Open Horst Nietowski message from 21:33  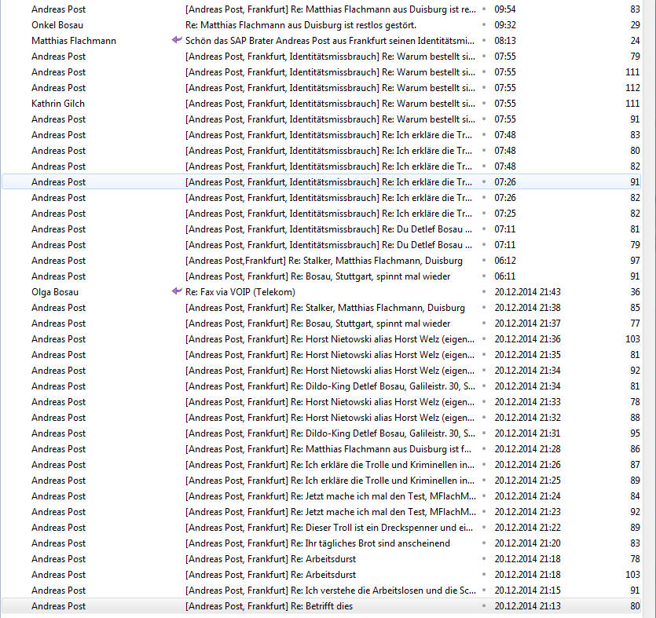tap(330, 402)
